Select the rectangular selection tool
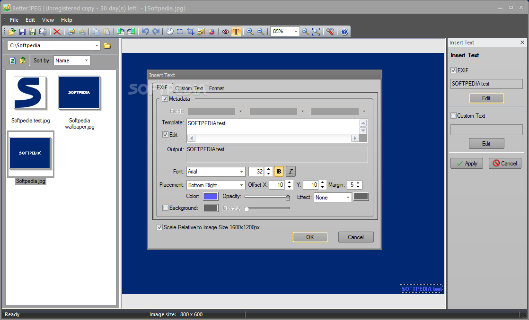The width and height of the screenshot is (529, 320). click(x=180, y=32)
